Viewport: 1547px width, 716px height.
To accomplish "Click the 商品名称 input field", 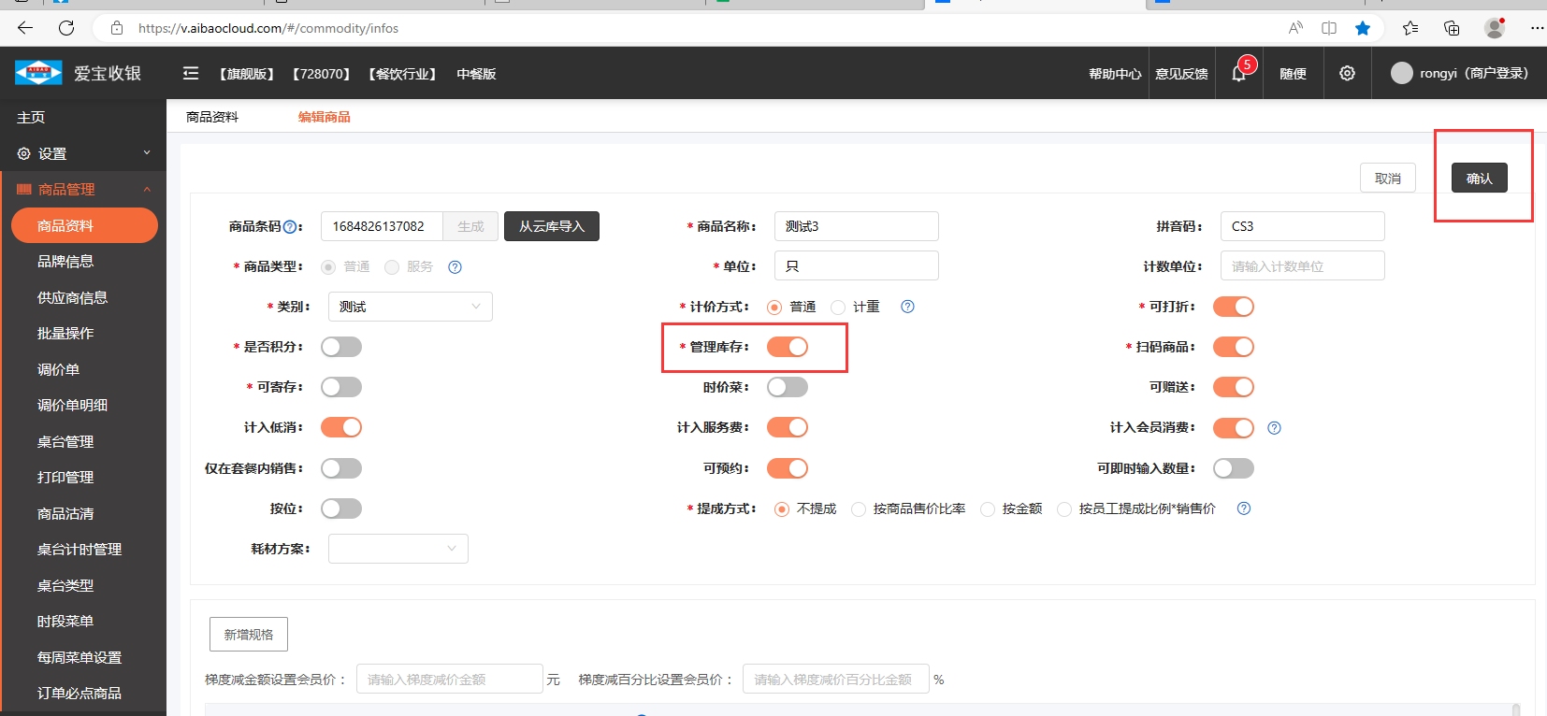I will pos(856,226).
